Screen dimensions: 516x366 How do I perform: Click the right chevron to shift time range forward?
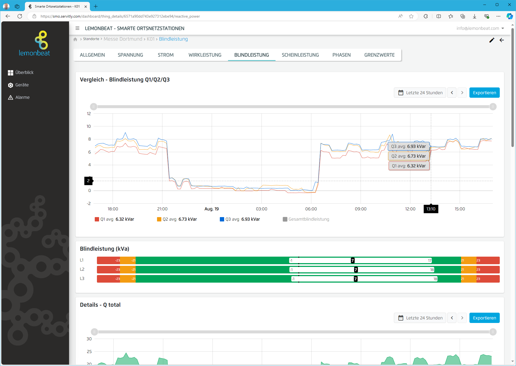point(462,93)
